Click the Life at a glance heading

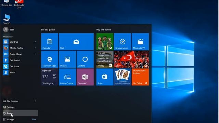tap(48, 30)
